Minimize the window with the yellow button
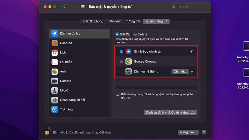This screenshot has width=249, height=140. click(50, 7)
